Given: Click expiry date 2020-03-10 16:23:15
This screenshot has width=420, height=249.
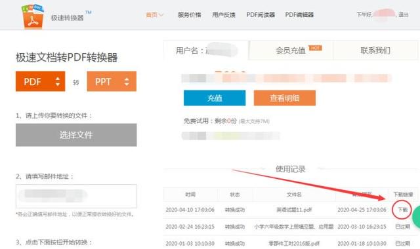Looking at the screenshot, I should 362,227.
